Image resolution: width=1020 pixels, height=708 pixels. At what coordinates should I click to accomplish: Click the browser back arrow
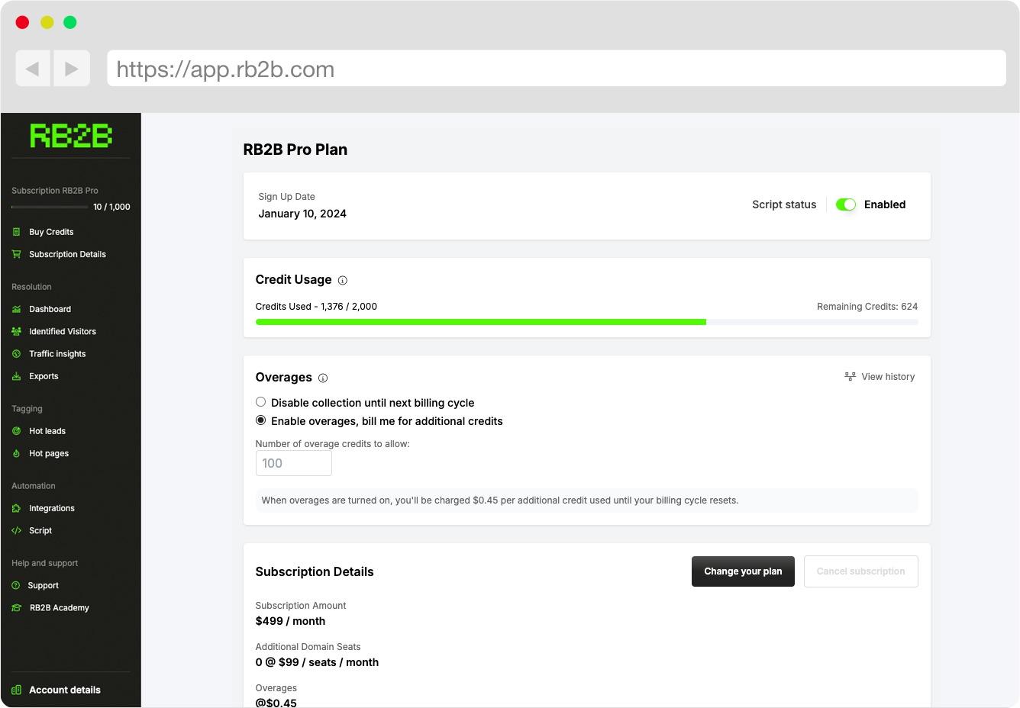click(x=33, y=69)
